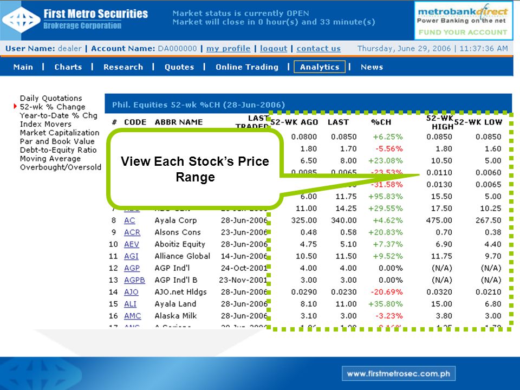Open the AGP stock code link
This screenshot has width=520, height=390.
tap(132, 268)
